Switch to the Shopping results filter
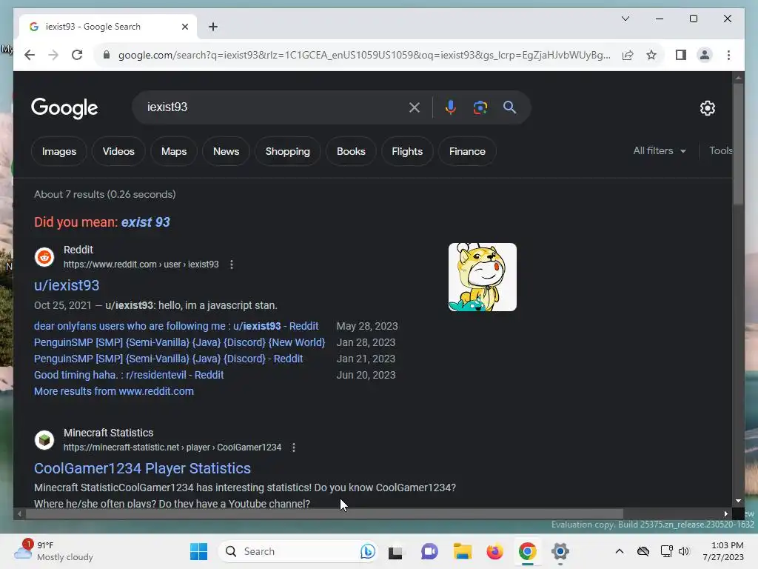This screenshot has height=569, width=758. pyautogui.click(x=288, y=151)
